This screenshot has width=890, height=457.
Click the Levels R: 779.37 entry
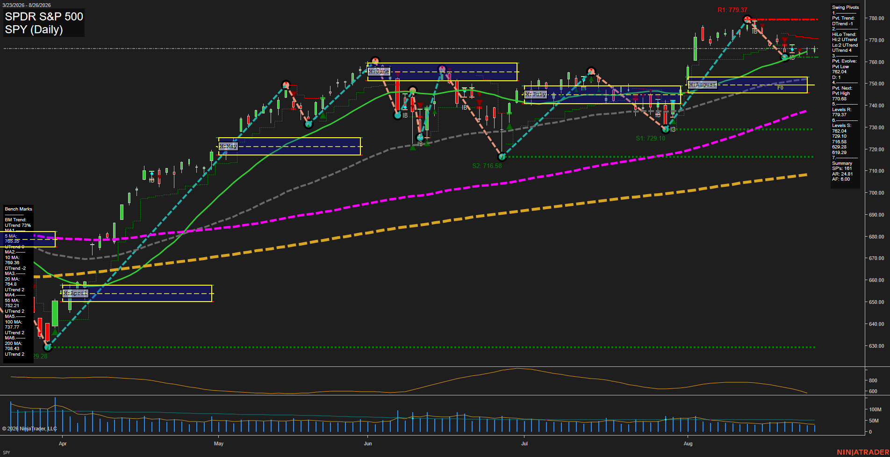pyautogui.click(x=841, y=112)
